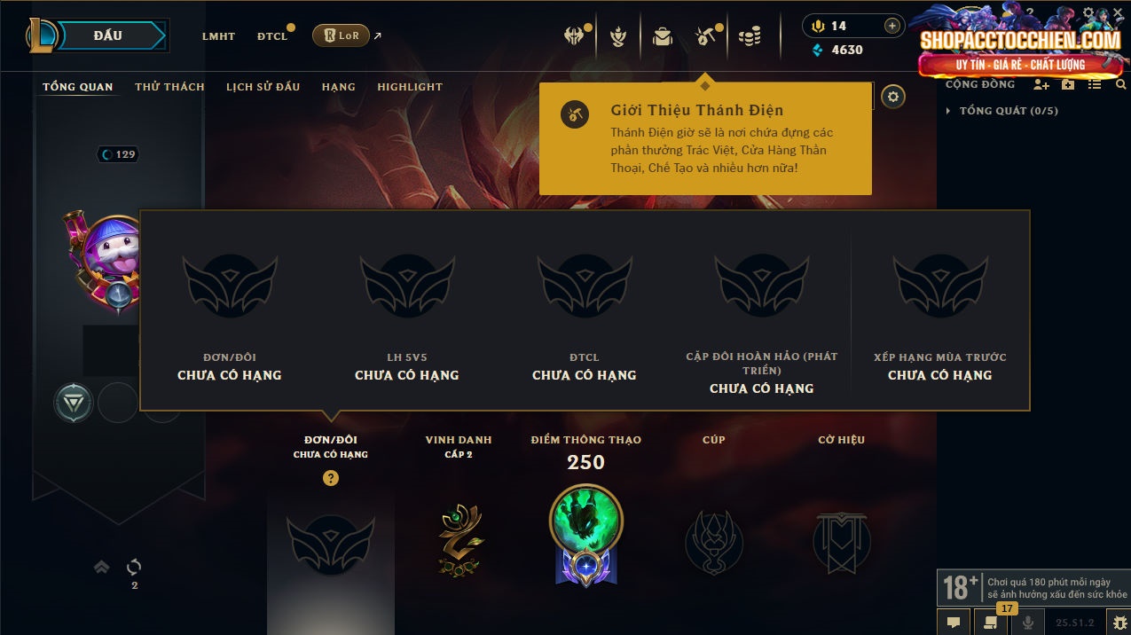1131x635 pixels.
Task: Click the new friend folder icon
Action: click(1068, 84)
